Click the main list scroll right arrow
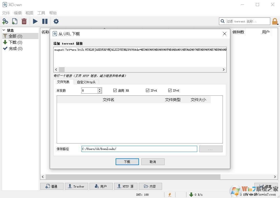 click(275, 177)
